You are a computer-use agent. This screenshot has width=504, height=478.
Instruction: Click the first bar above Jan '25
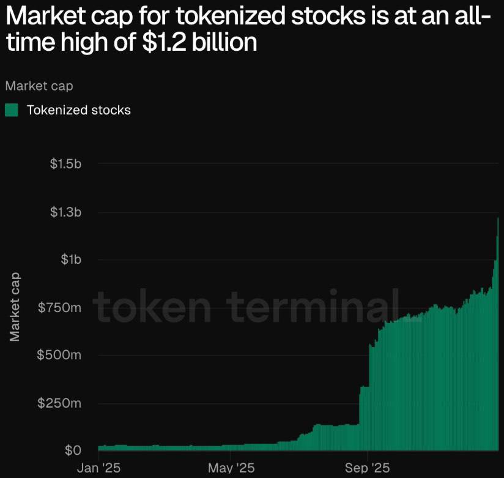click(99, 449)
